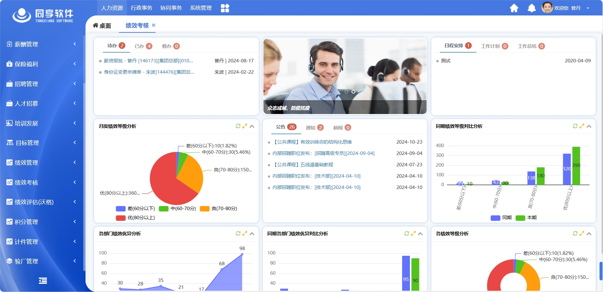This screenshot has width=603, height=292.
Task: Open the 行政事务 top menu
Action: (141, 8)
